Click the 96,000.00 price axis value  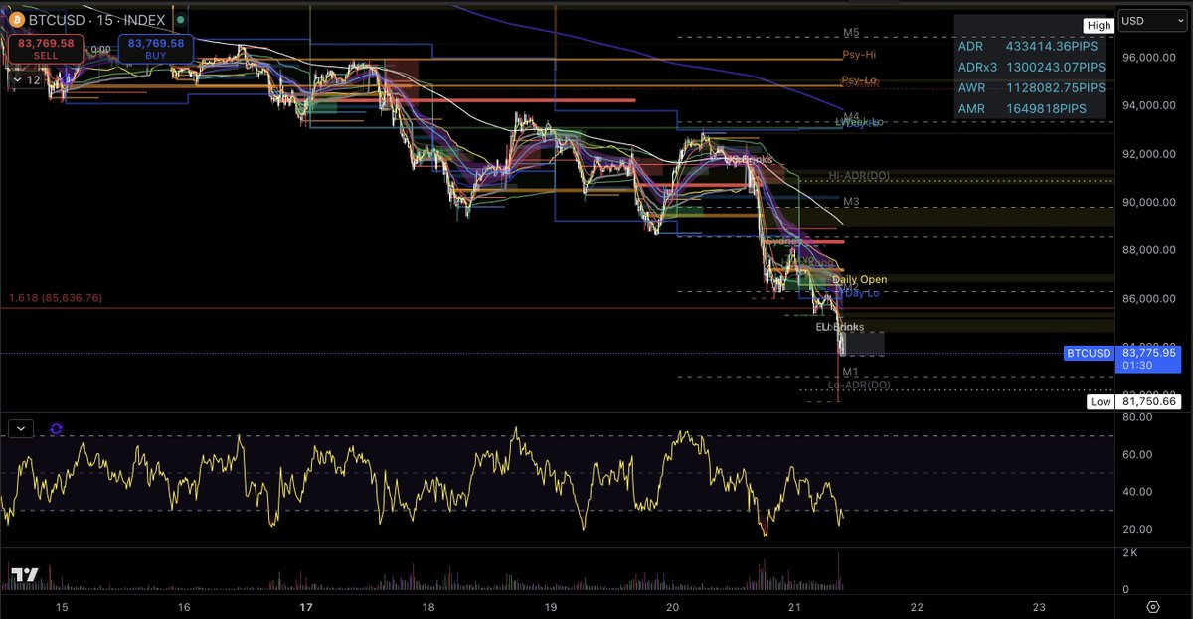(x=1150, y=57)
